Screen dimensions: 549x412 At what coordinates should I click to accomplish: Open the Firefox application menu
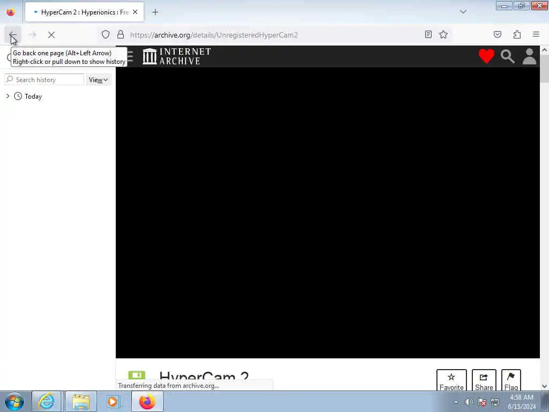536,34
